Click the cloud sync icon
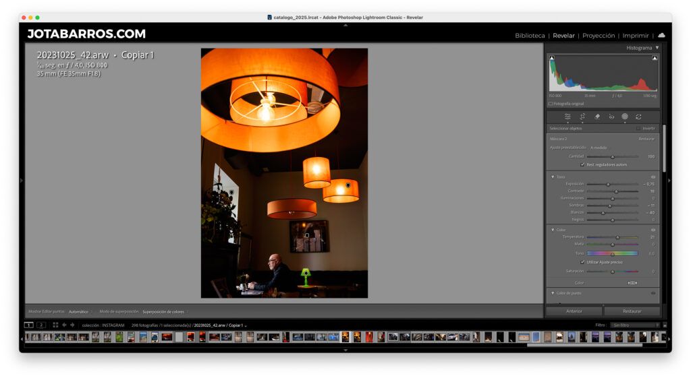691x378 pixels. (661, 35)
